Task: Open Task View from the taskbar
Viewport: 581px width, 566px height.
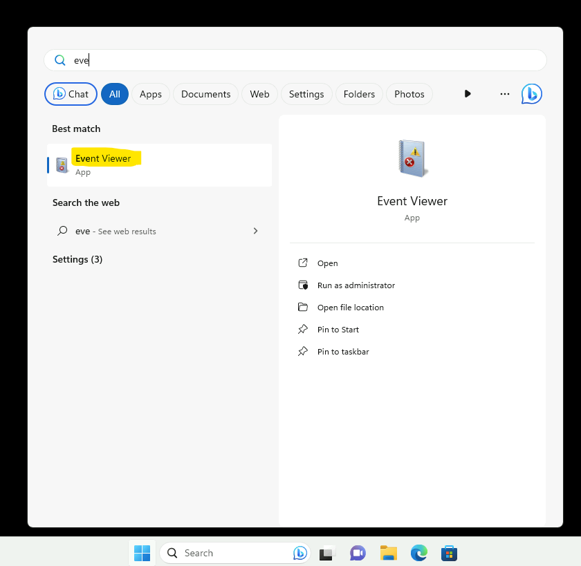Action: coord(326,554)
